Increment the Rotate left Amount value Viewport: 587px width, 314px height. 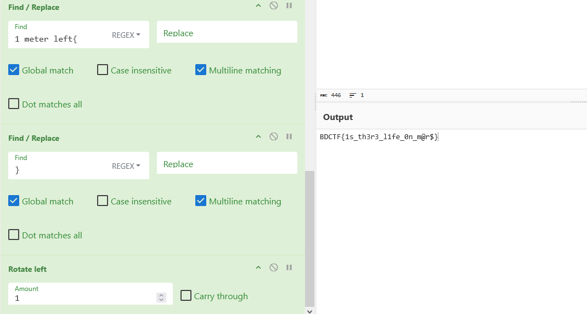[161, 295]
